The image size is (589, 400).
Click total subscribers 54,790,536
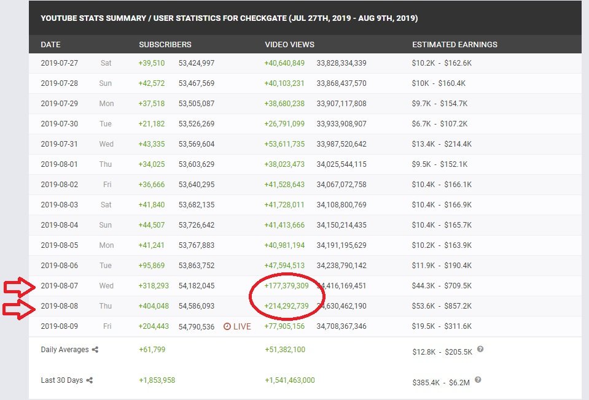click(x=197, y=327)
